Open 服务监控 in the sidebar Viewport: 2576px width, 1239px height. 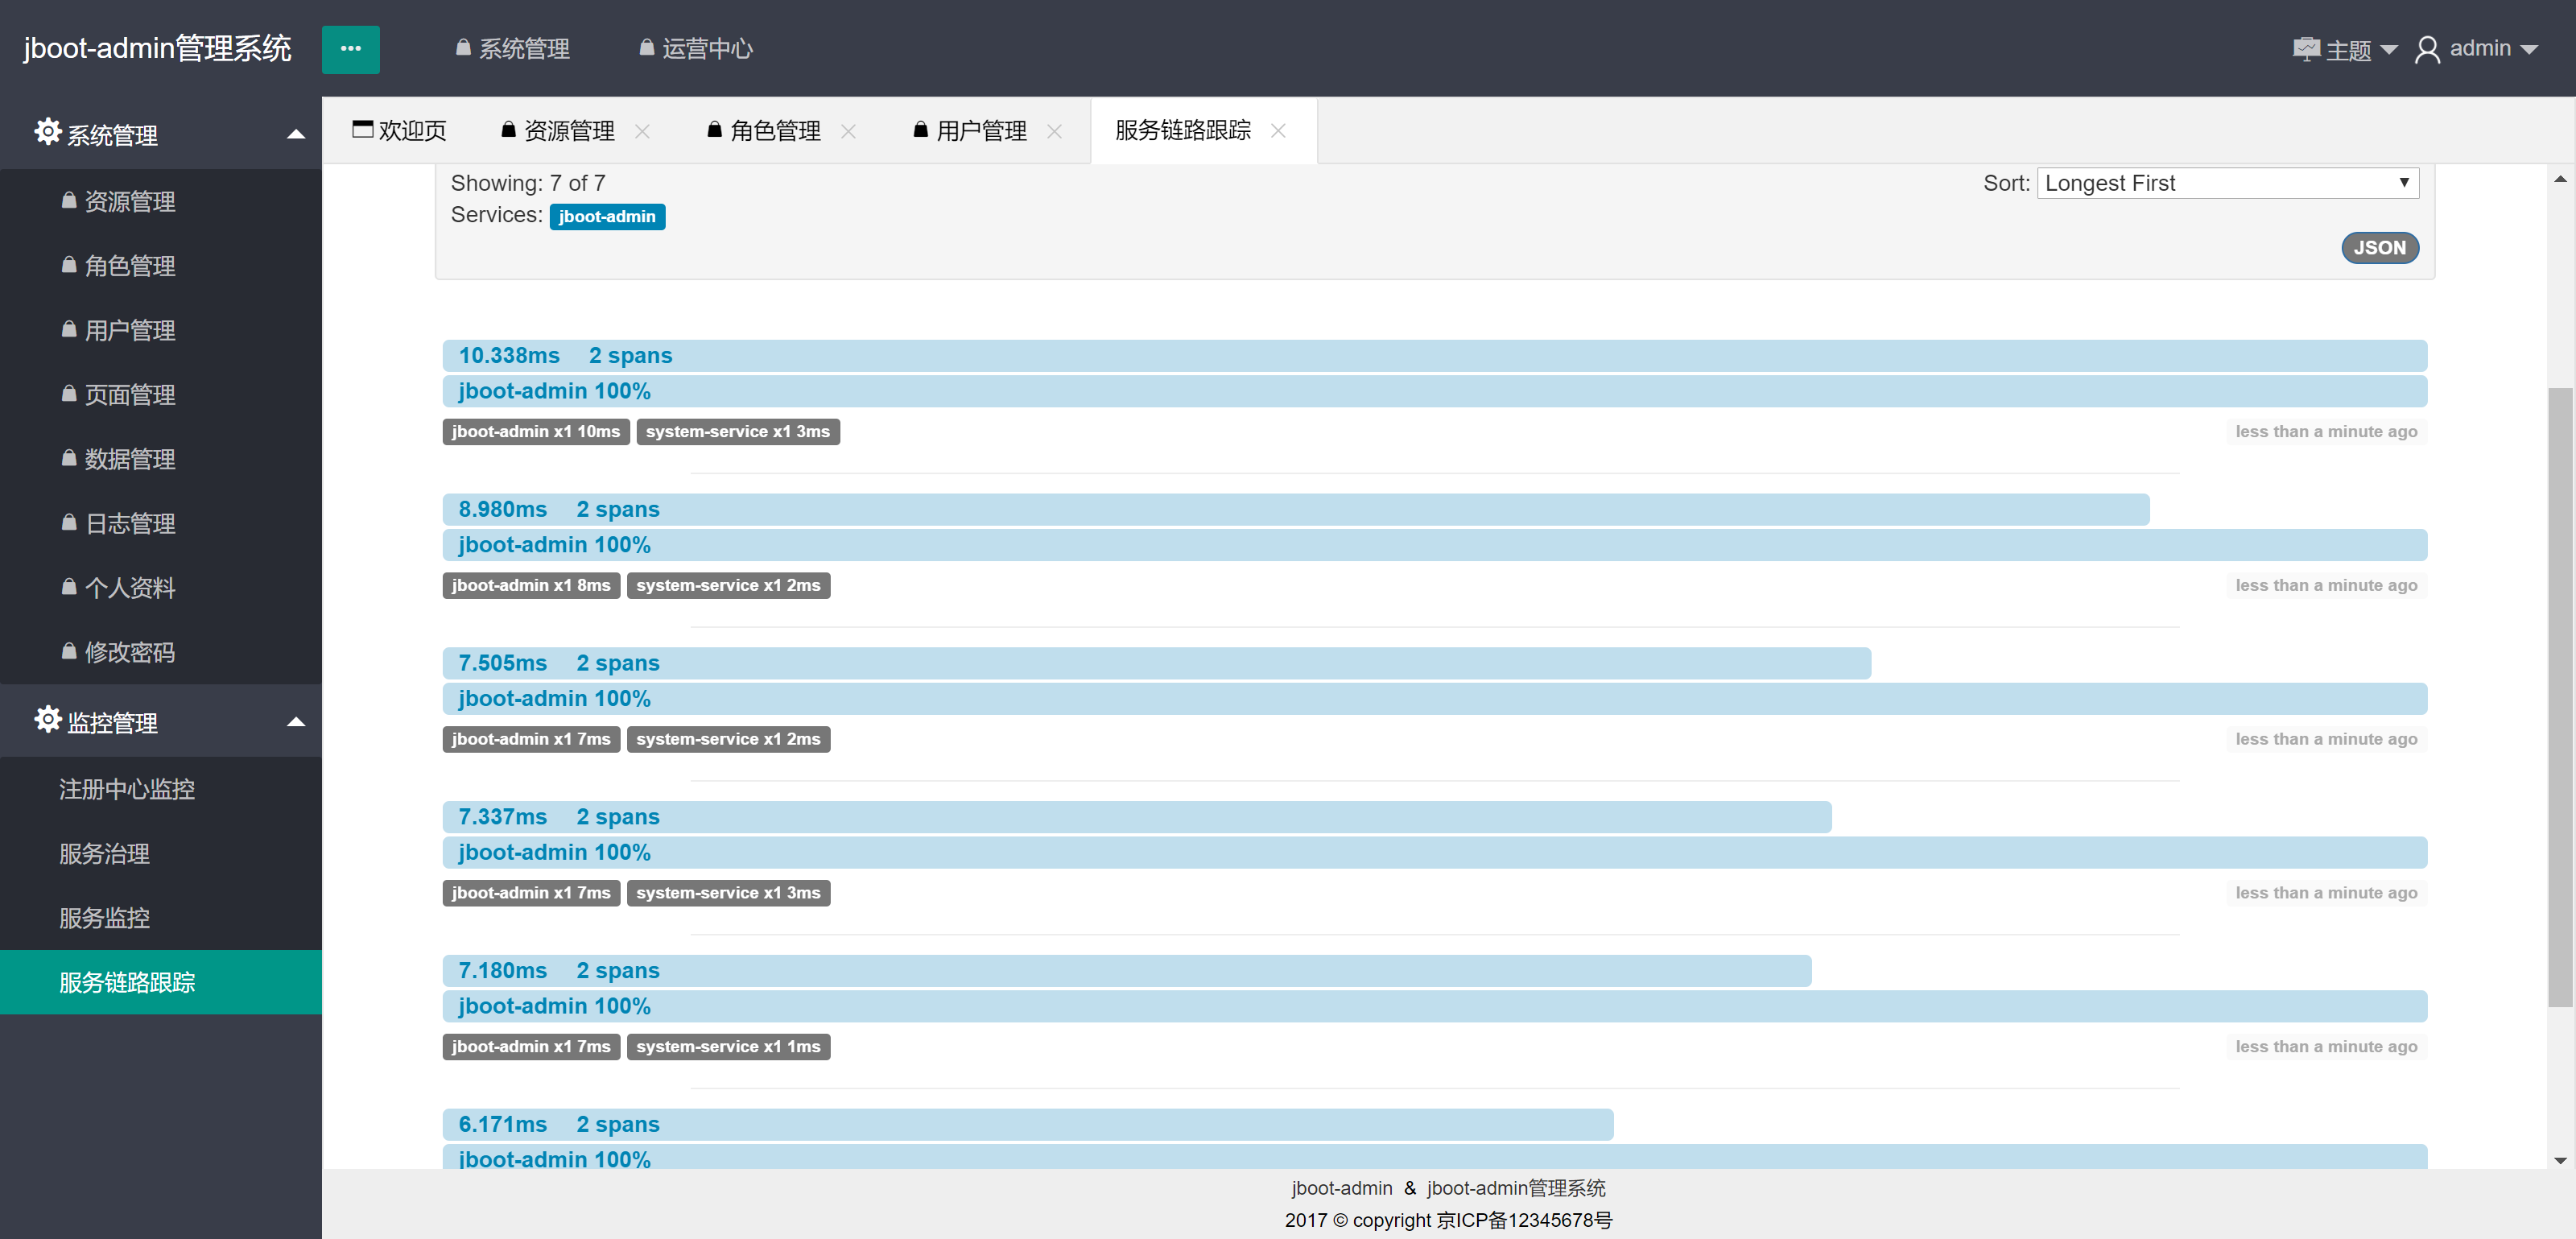point(104,918)
